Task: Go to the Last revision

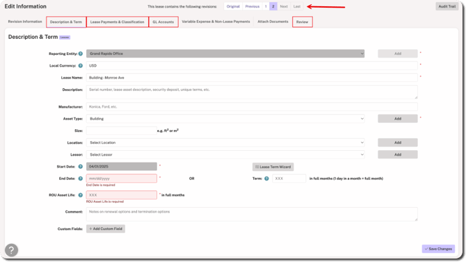Action: point(297,6)
